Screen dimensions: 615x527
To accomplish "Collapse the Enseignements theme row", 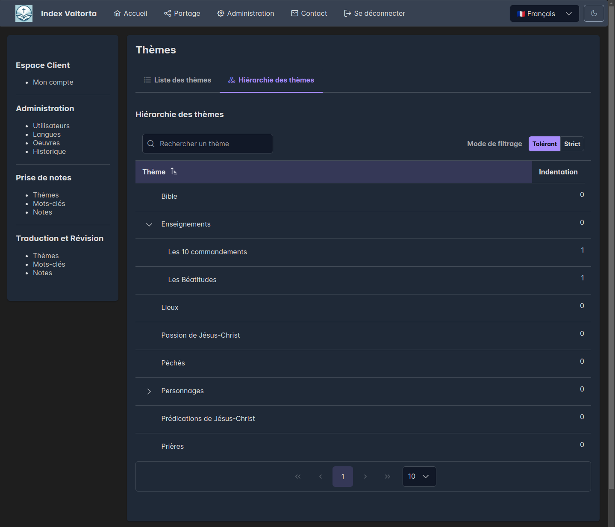I will 149,224.
